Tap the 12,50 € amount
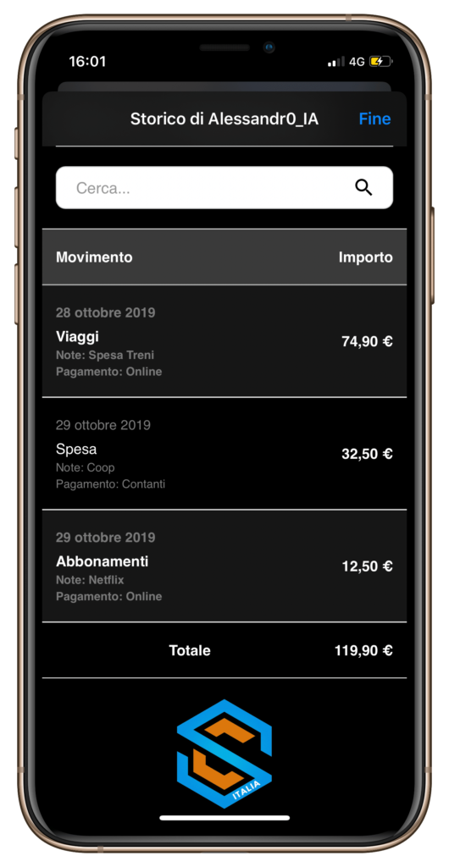 click(367, 566)
